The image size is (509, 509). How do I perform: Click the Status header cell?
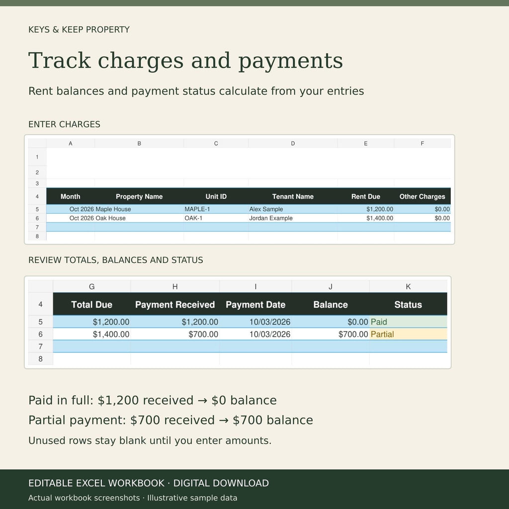click(x=408, y=304)
